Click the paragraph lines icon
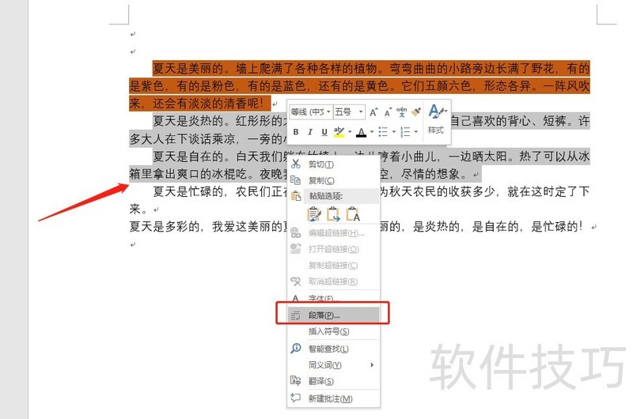Screen dimensions: 633x419 click(296, 315)
